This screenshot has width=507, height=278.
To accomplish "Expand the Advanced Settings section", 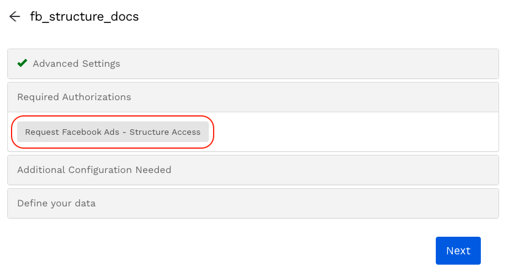I will tap(253, 64).
